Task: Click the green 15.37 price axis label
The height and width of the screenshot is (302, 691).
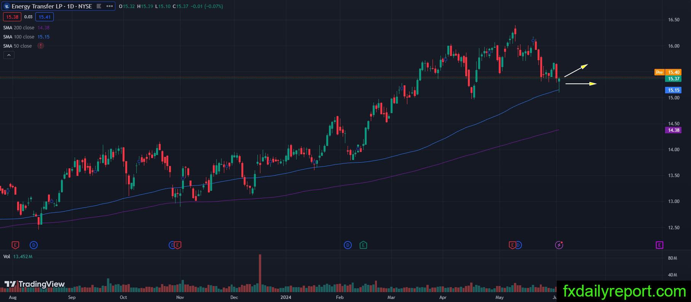Action: (x=673, y=79)
